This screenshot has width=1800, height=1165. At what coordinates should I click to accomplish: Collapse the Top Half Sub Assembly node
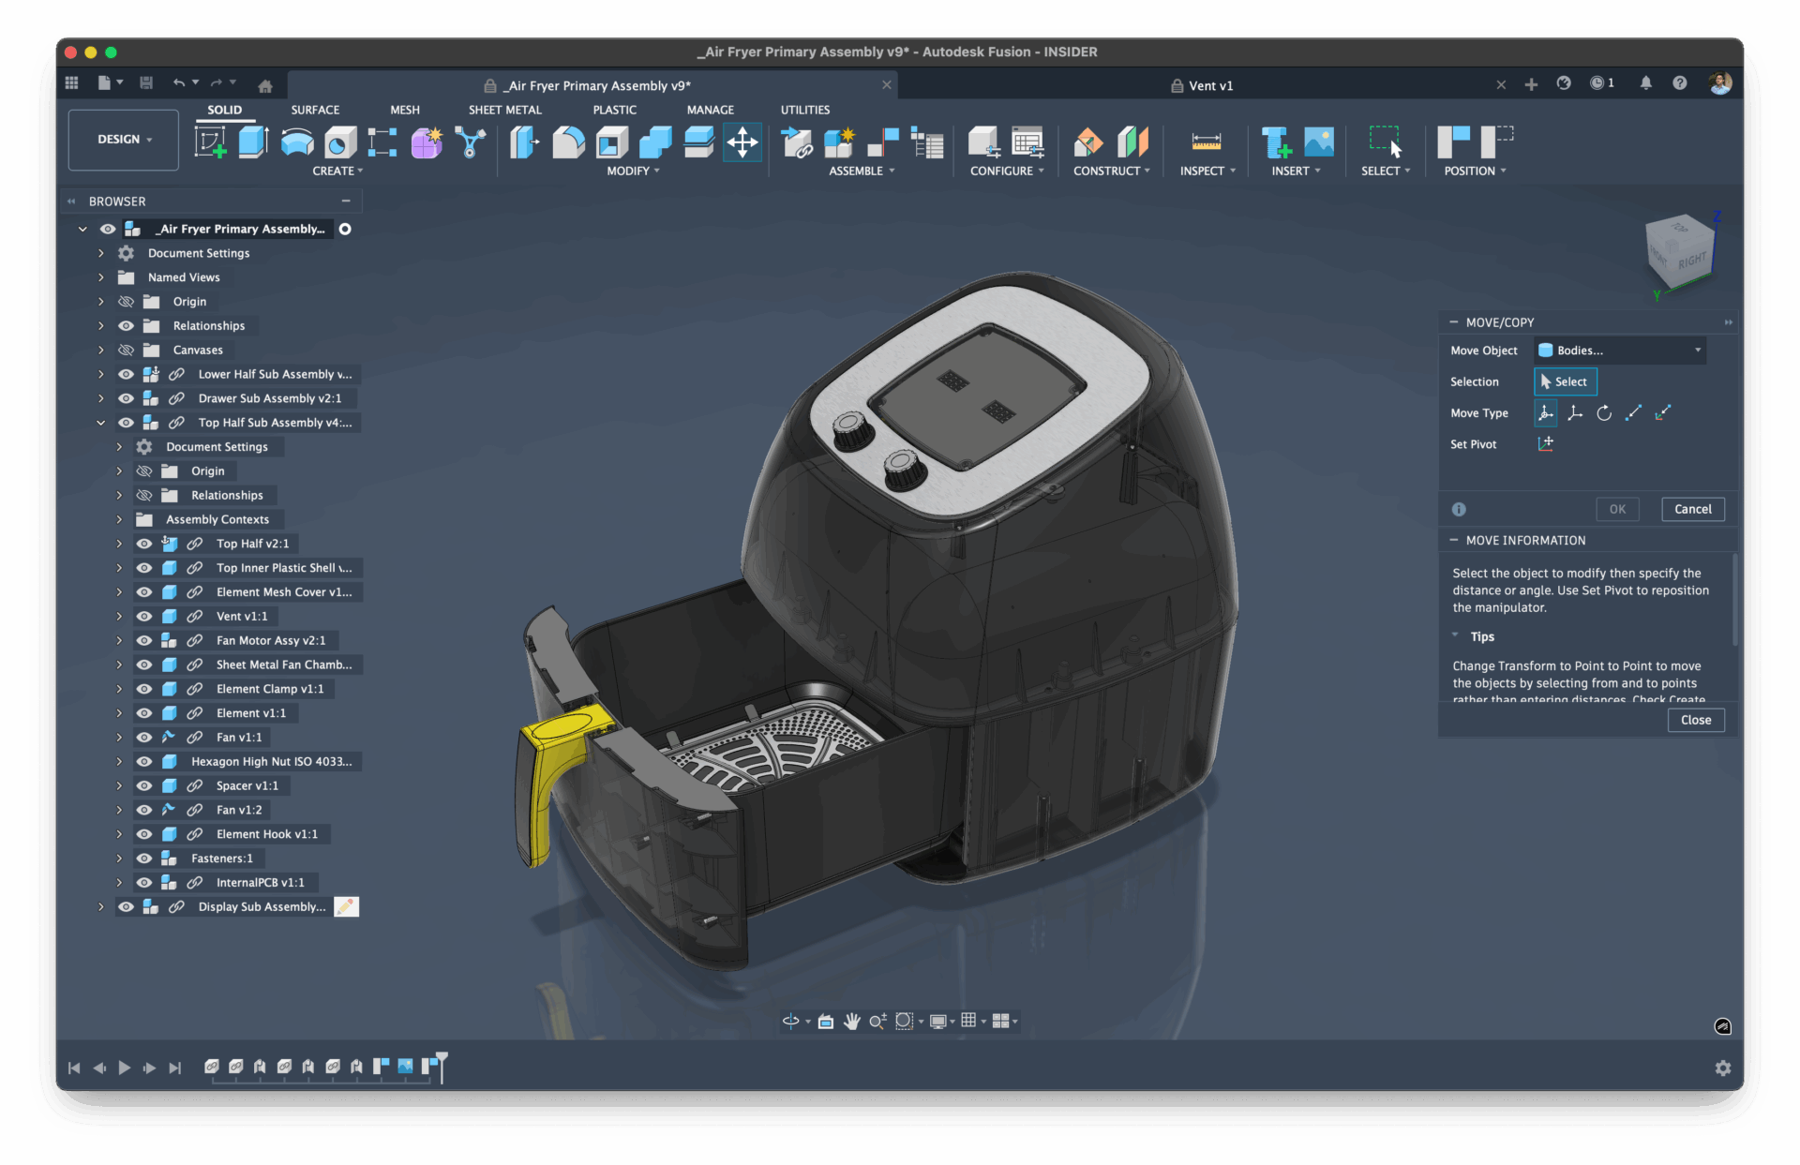100,423
